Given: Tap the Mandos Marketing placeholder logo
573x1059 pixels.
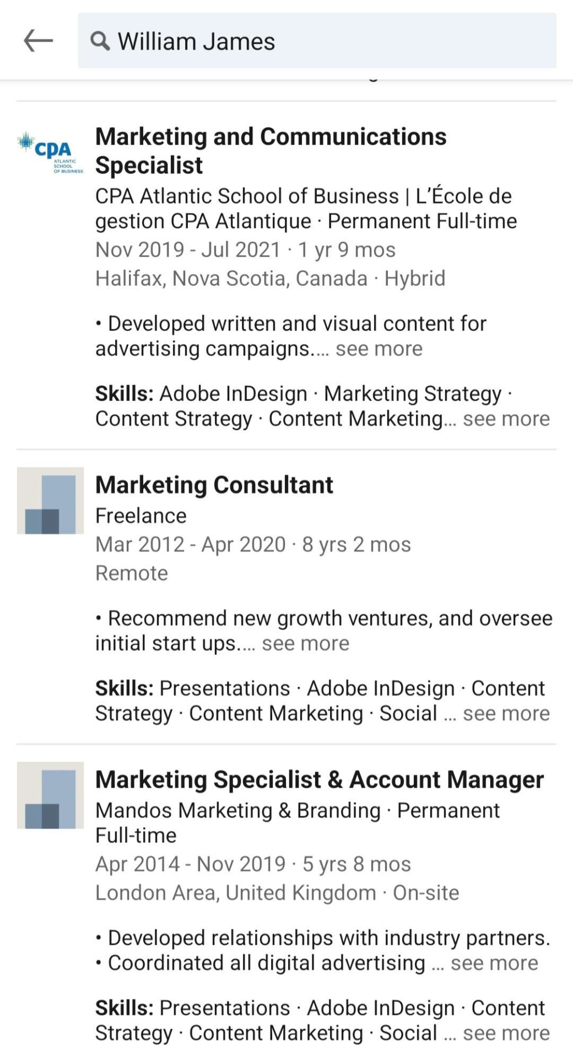Looking at the screenshot, I should tap(50, 795).
